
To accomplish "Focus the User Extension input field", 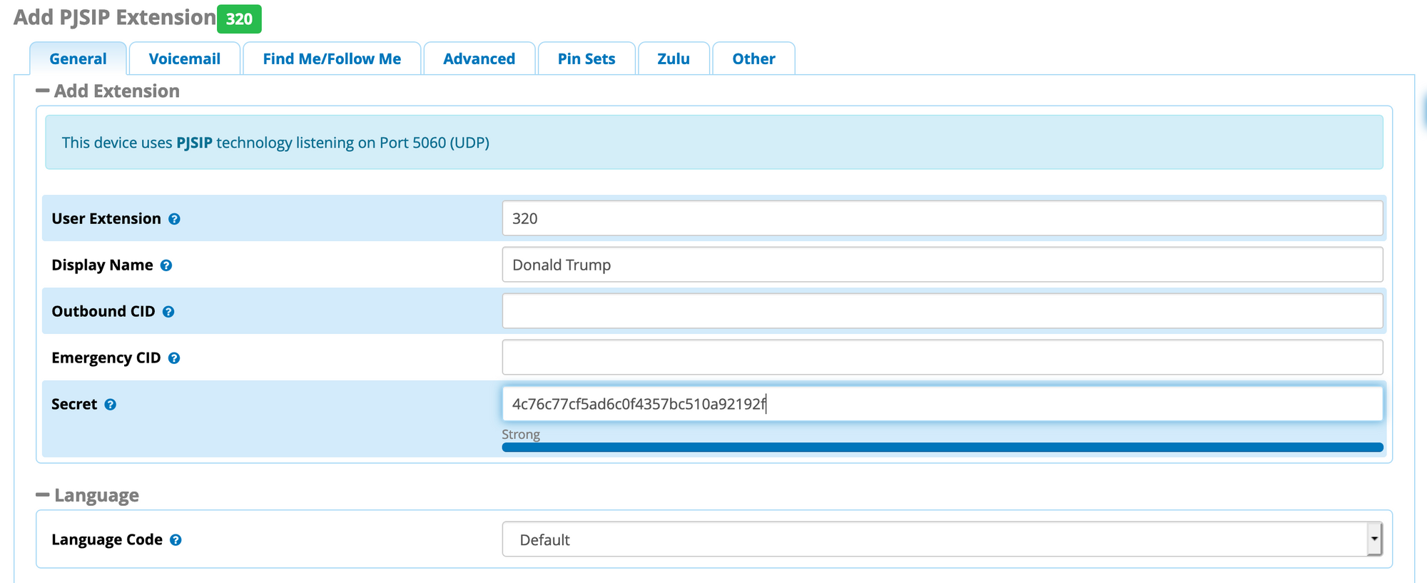I will pyautogui.click(x=942, y=218).
